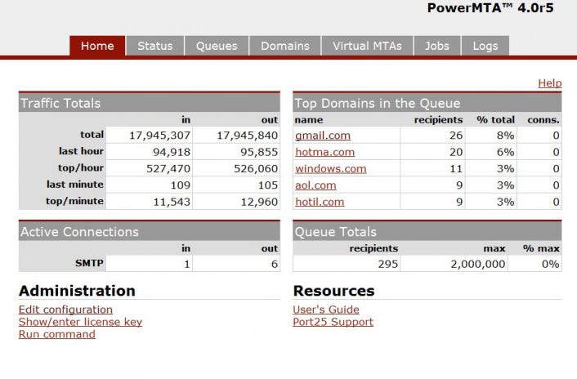The width and height of the screenshot is (577, 379).
Task: Switch to the Jobs tab
Action: pyautogui.click(x=437, y=46)
